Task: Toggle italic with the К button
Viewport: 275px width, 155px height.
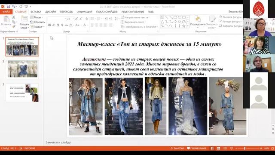Action: coord(54,25)
